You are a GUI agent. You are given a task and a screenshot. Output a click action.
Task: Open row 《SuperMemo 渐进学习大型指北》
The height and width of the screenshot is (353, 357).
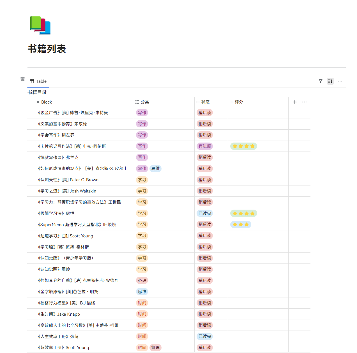click(77, 225)
